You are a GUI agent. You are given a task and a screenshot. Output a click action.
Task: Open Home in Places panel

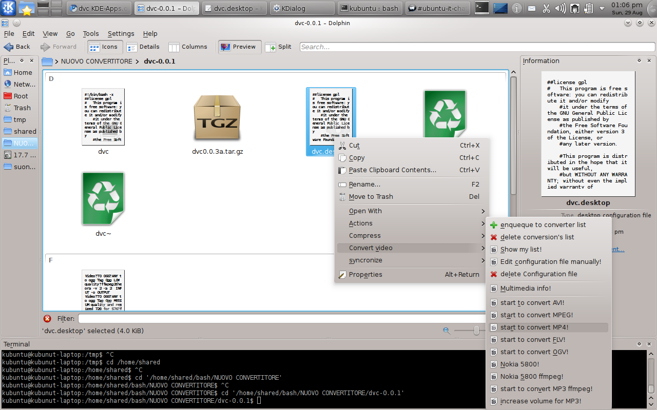20,72
